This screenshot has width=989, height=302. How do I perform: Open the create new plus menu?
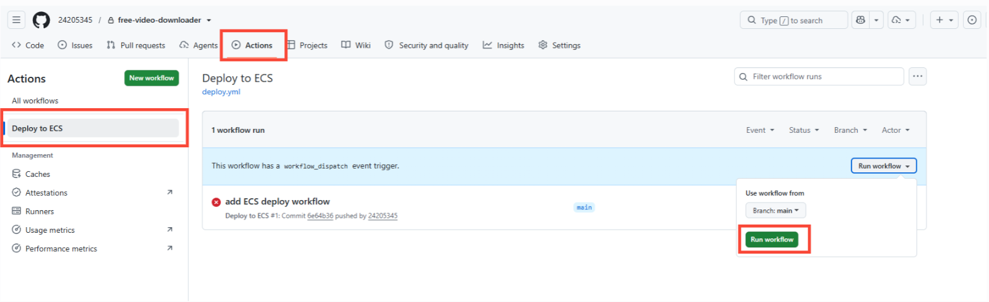944,20
